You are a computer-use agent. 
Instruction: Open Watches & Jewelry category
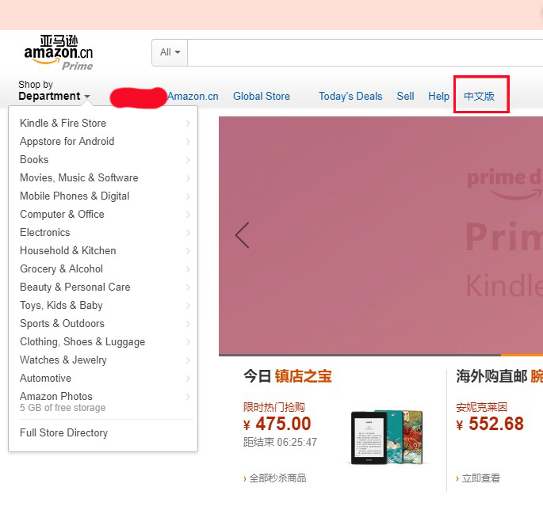(x=63, y=360)
